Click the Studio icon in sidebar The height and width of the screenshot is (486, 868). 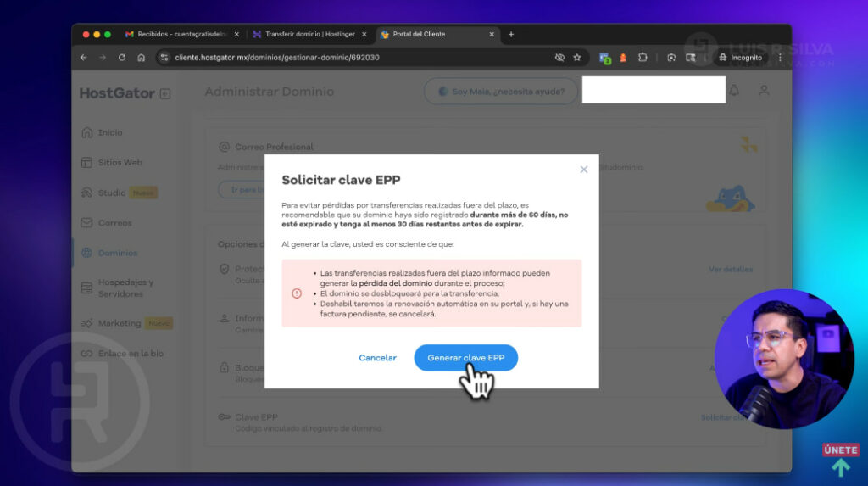[87, 193]
